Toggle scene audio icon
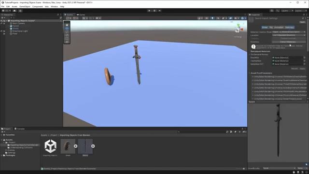309x174 pixels. point(218,18)
